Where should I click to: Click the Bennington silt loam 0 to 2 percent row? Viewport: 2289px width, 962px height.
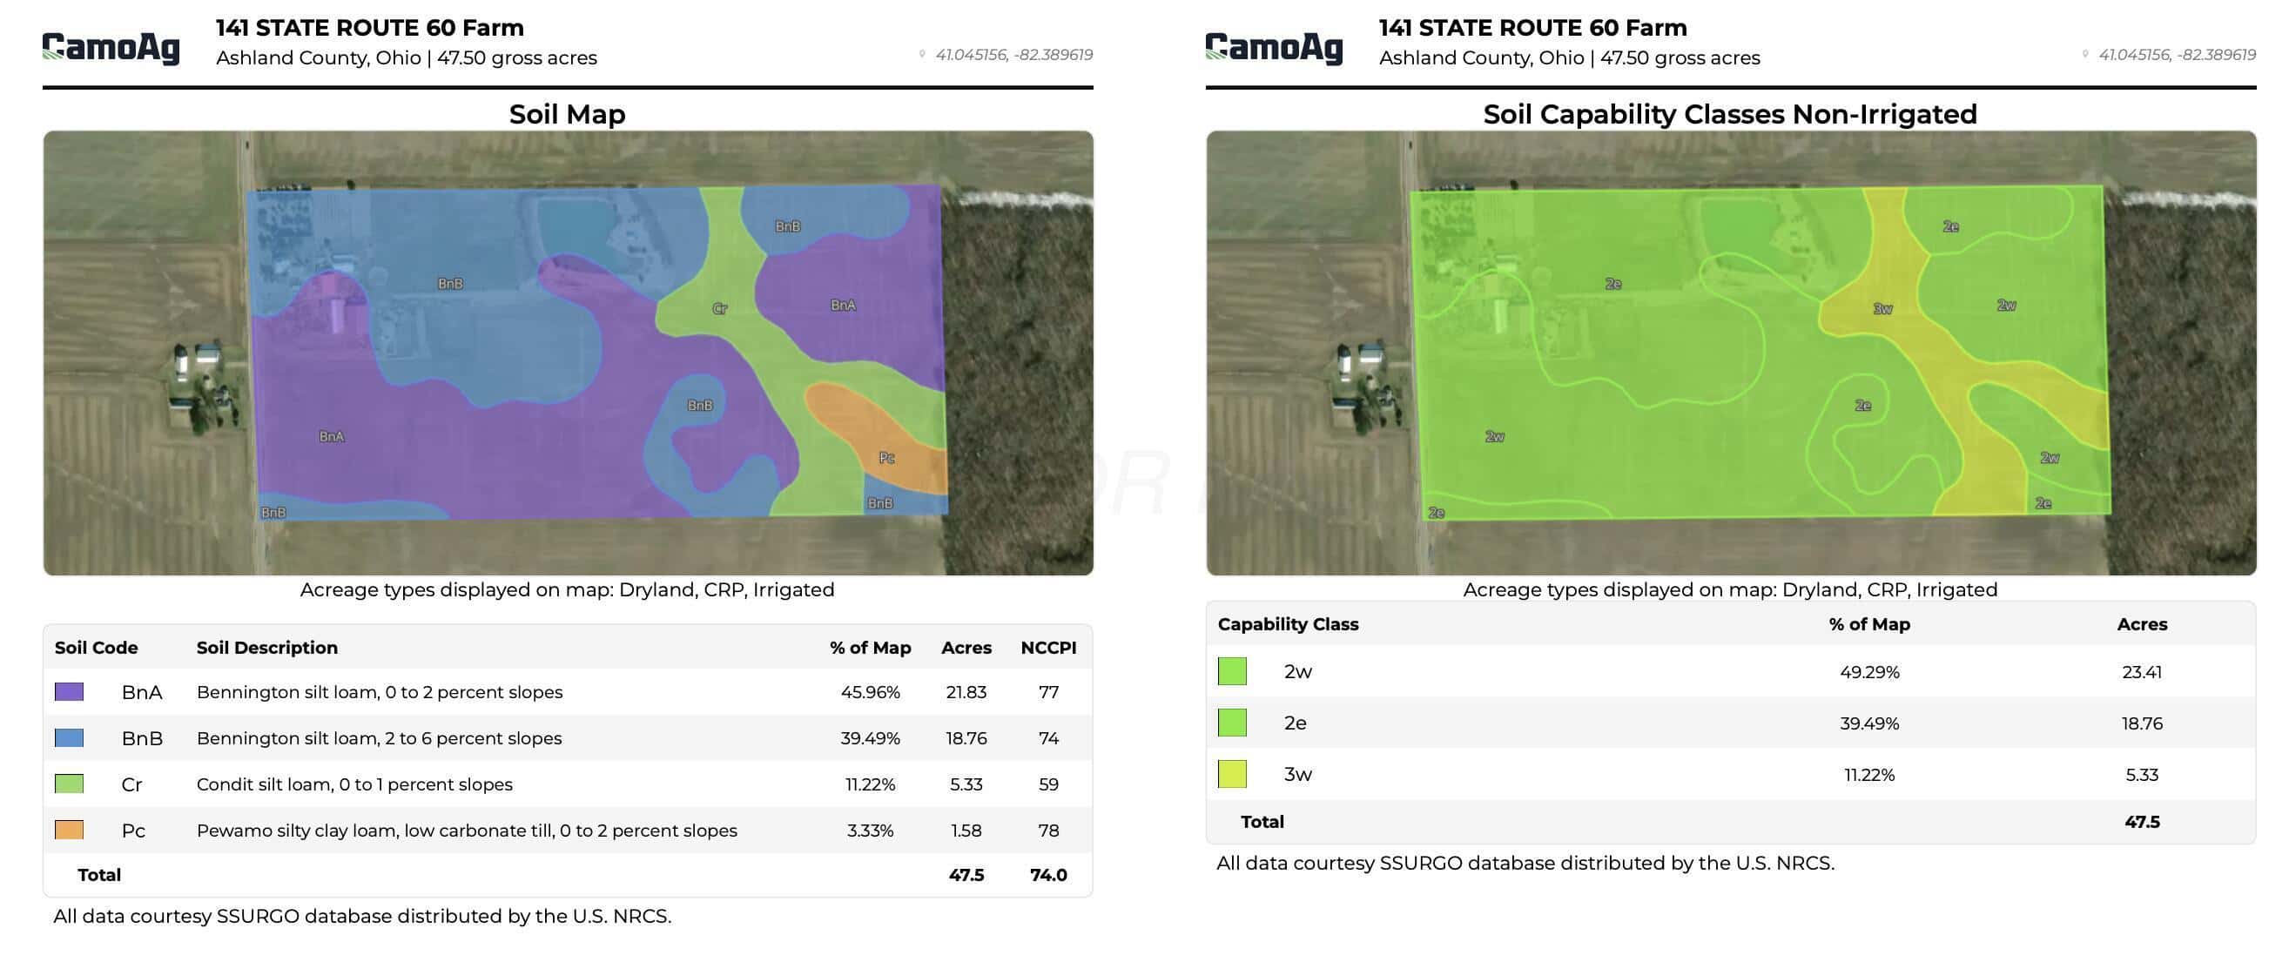tap(568, 692)
